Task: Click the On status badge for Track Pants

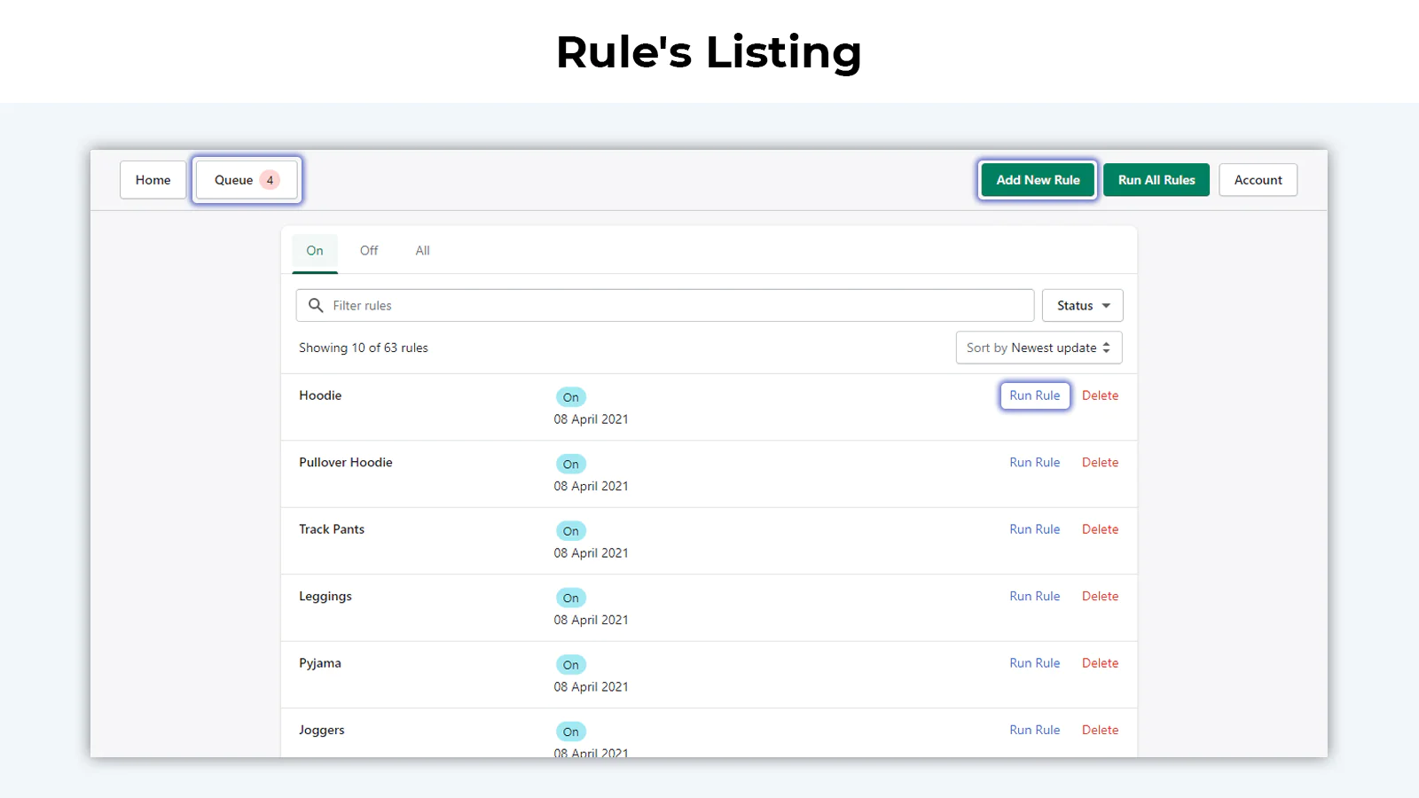Action: tap(570, 531)
